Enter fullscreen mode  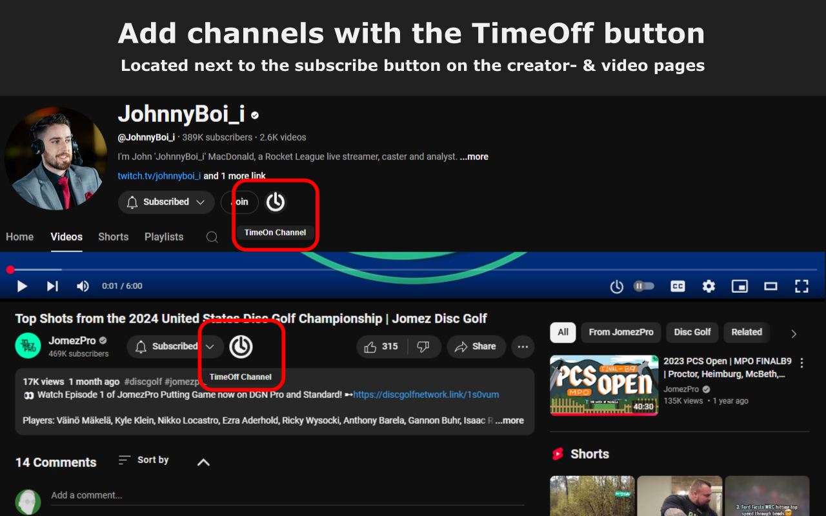click(801, 286)
